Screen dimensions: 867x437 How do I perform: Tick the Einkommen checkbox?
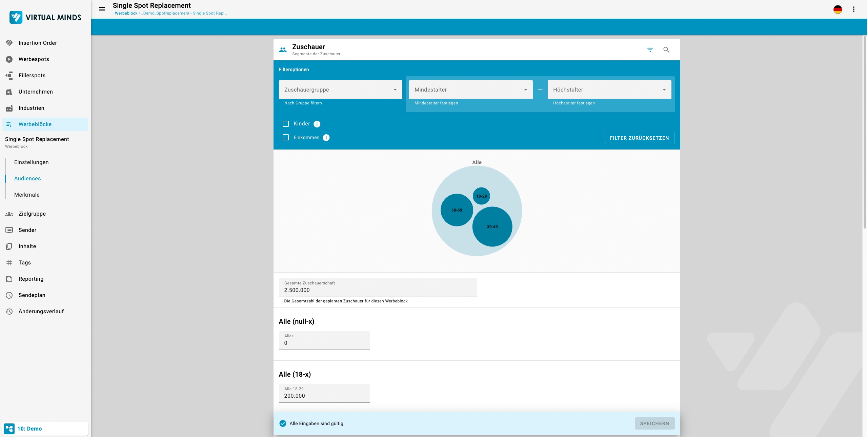[x=286, y=137]
